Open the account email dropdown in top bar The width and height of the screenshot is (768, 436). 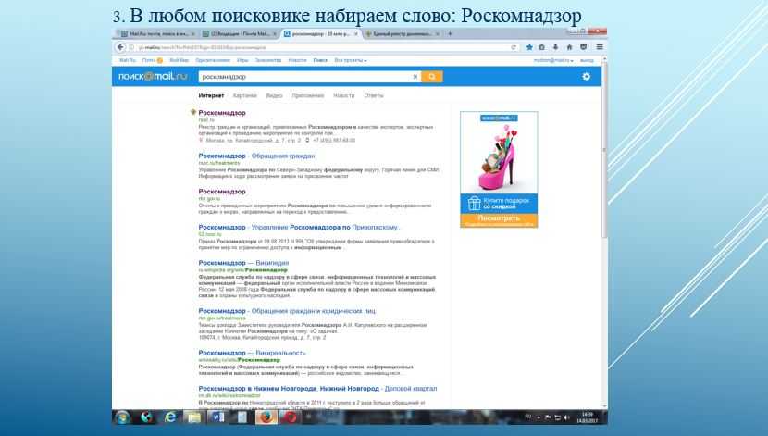[x=553, y=60]
